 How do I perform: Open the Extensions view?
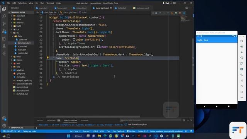pos(4,39)
